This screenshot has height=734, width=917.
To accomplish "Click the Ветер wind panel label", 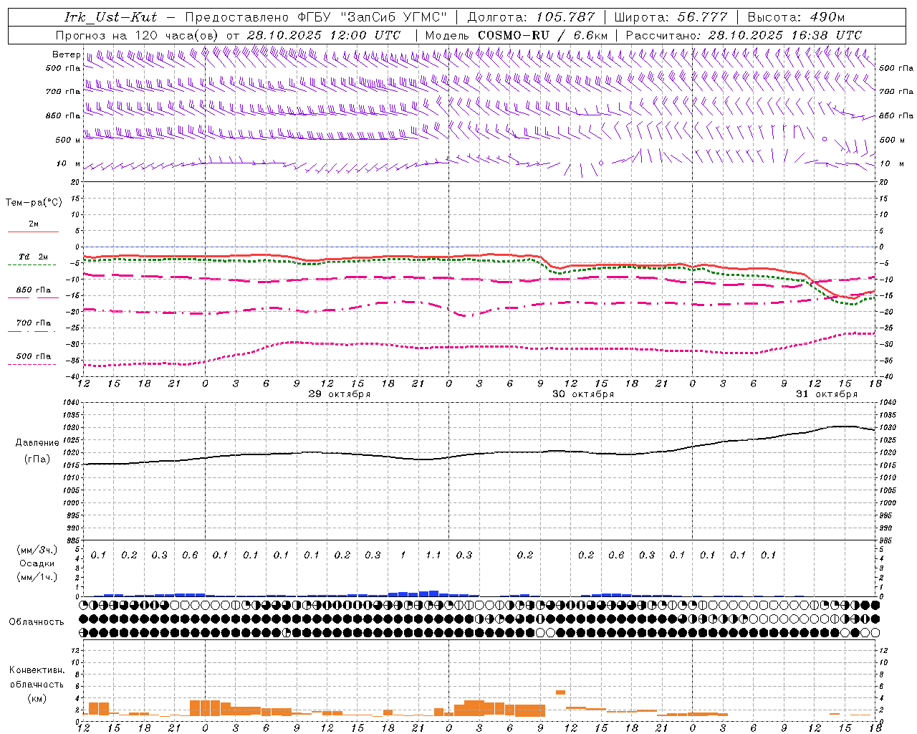I will tap(66, 54).
